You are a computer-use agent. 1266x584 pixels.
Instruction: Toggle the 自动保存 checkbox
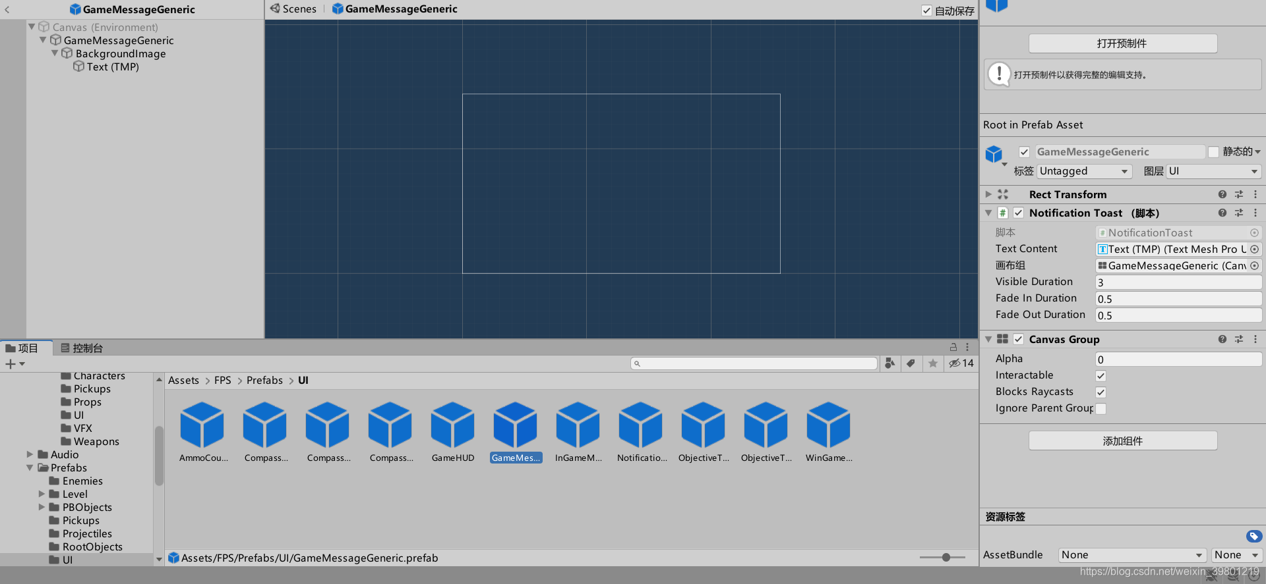[x=926, y=11]
